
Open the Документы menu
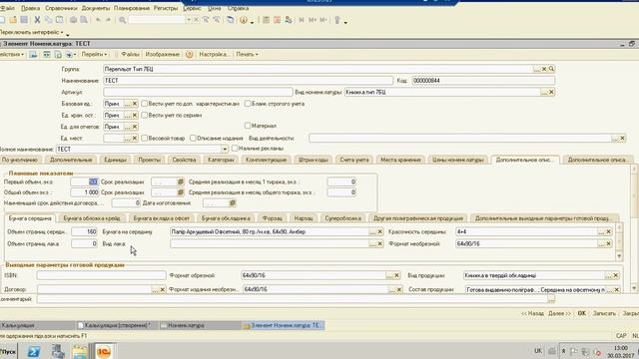(x=96, y=8)
